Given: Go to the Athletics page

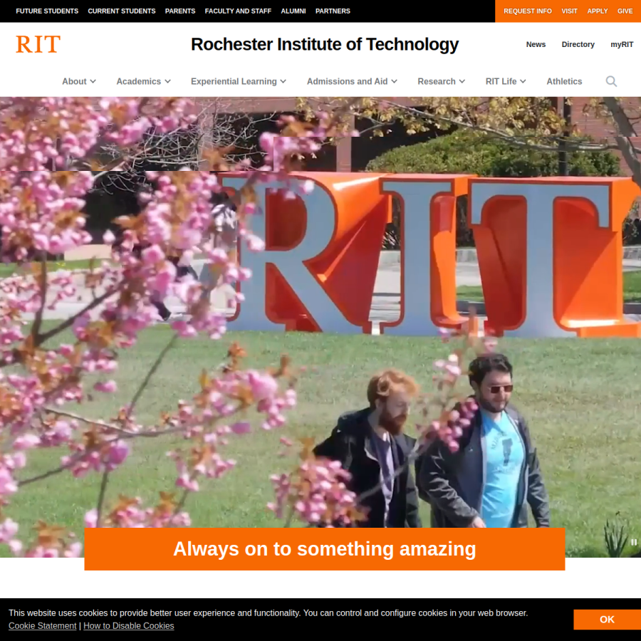Looking at the screenshot, I should [x=564, y=81].
